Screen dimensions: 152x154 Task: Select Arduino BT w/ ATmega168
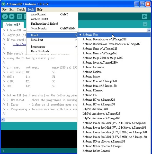(114, 104)
